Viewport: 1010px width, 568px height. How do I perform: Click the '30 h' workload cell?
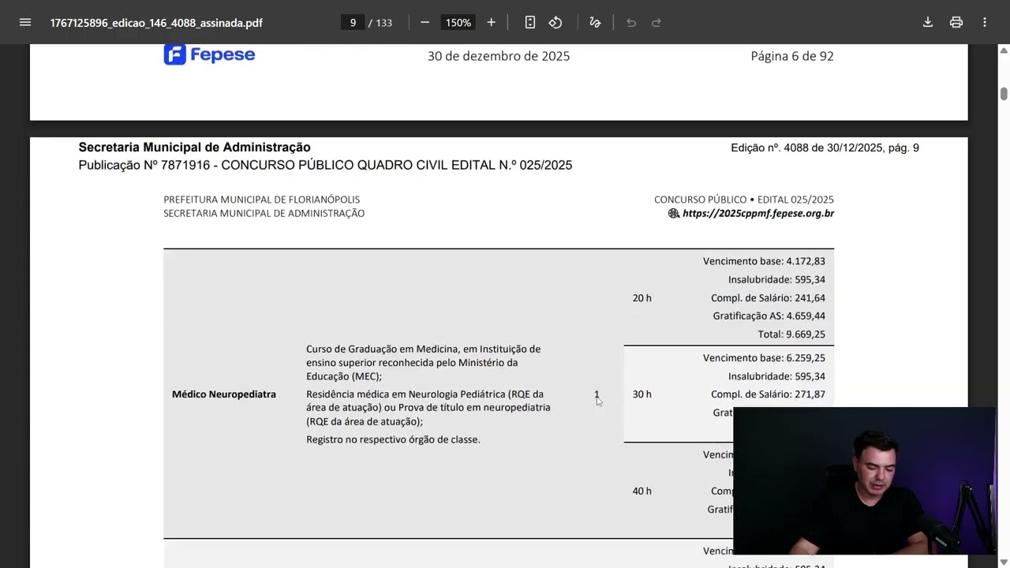[x=642, y=394]
